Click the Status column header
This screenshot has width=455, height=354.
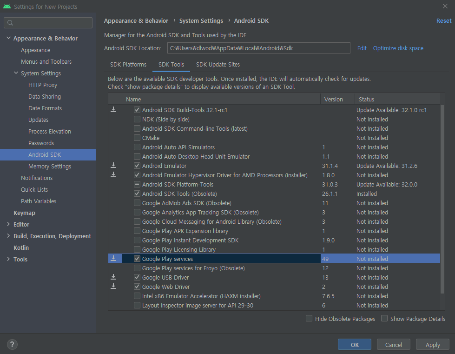(397, 99)
